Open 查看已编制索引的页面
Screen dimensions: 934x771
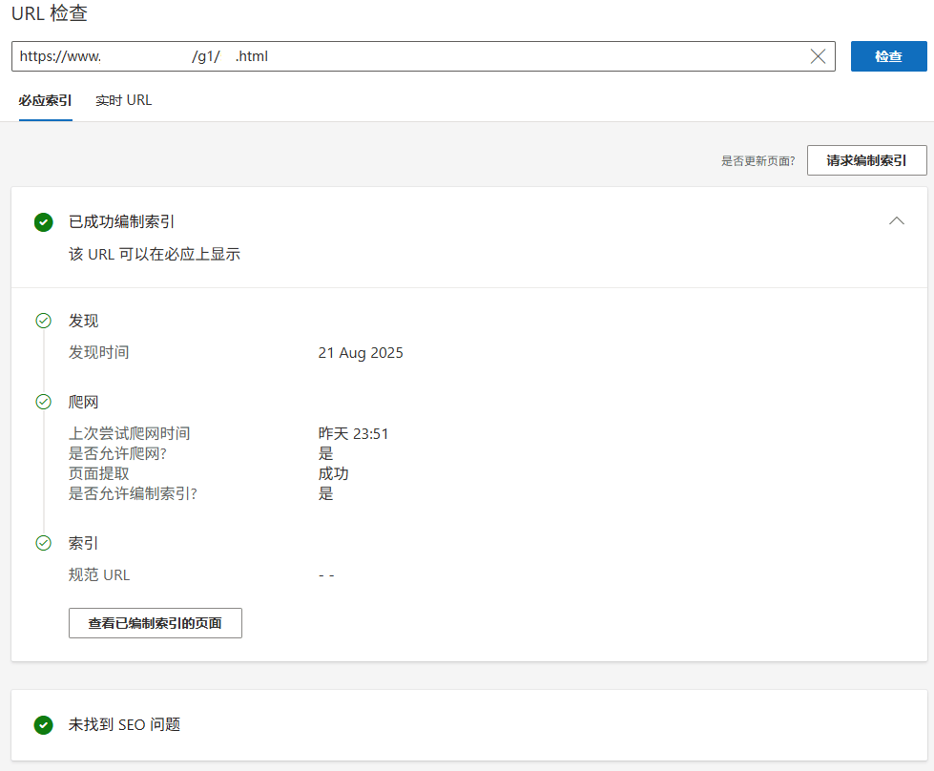156,623
